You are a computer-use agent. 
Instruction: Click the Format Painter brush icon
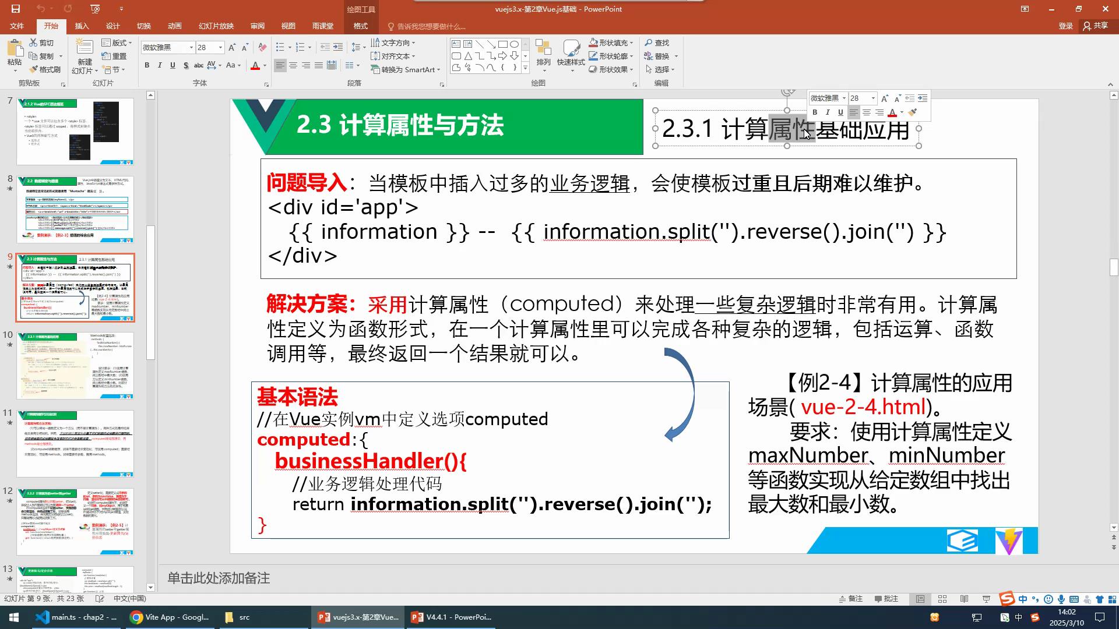click(x=34, y=69)
